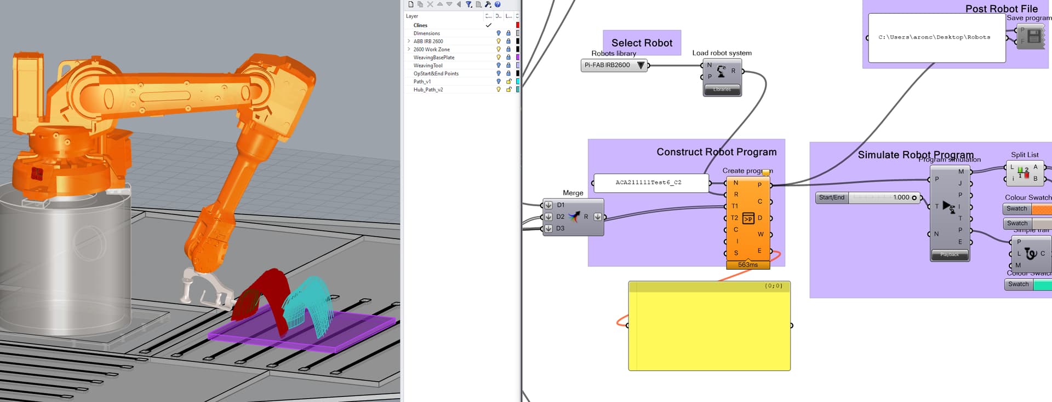Click the warning balloon on Create program

(766, 173)
